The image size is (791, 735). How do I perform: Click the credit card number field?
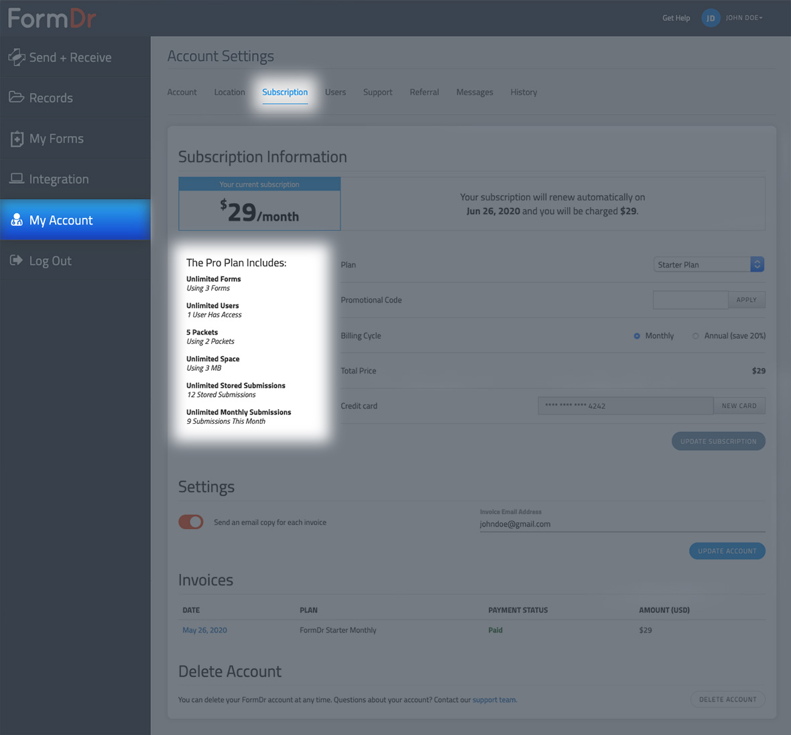625,406
